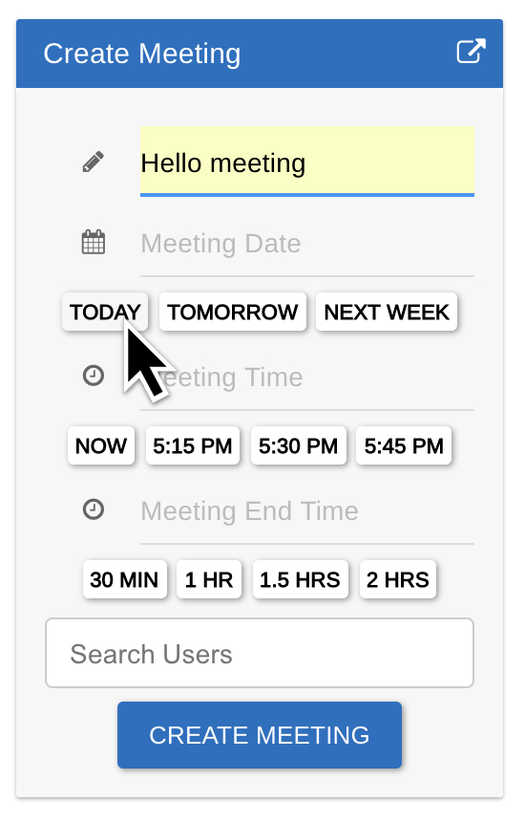525x823 pixels.
Task: Choose the TOMORROW date shortcut
Action: (x=233, y=312)
